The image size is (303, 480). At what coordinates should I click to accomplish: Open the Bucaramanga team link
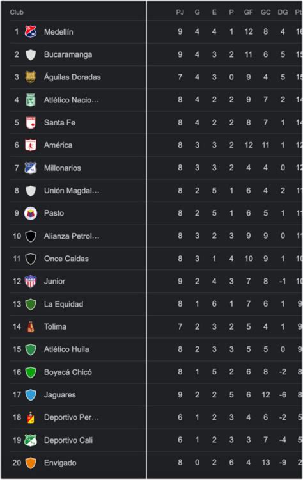pyautogui.click(x=68, y=54)
